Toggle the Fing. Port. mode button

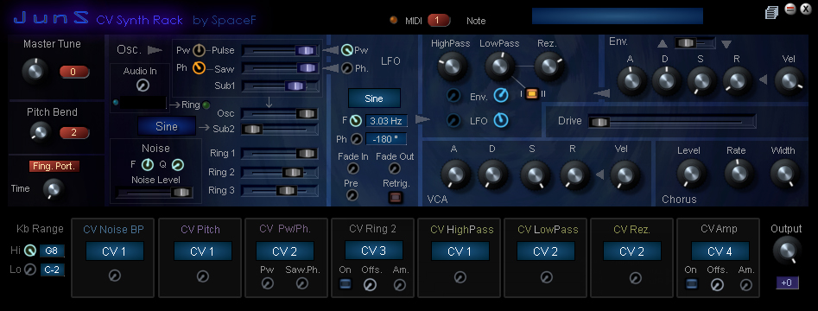tap(54, 167)
